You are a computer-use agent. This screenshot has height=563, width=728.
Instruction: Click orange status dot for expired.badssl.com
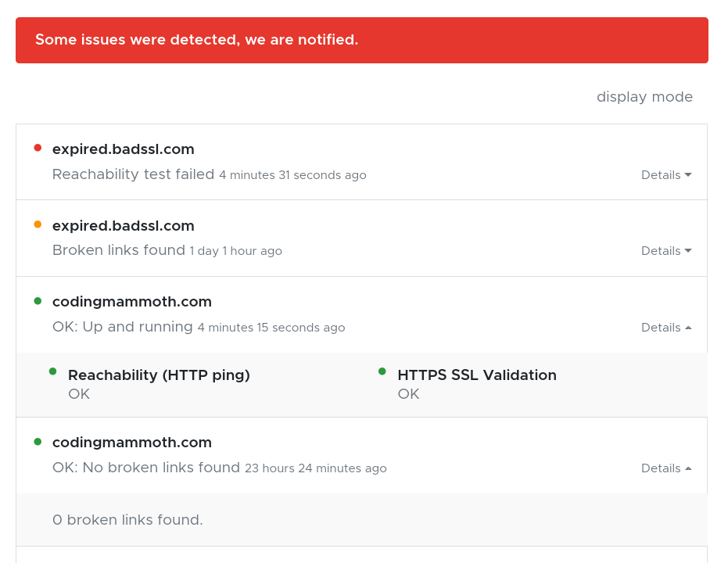(x=38, y=224)
